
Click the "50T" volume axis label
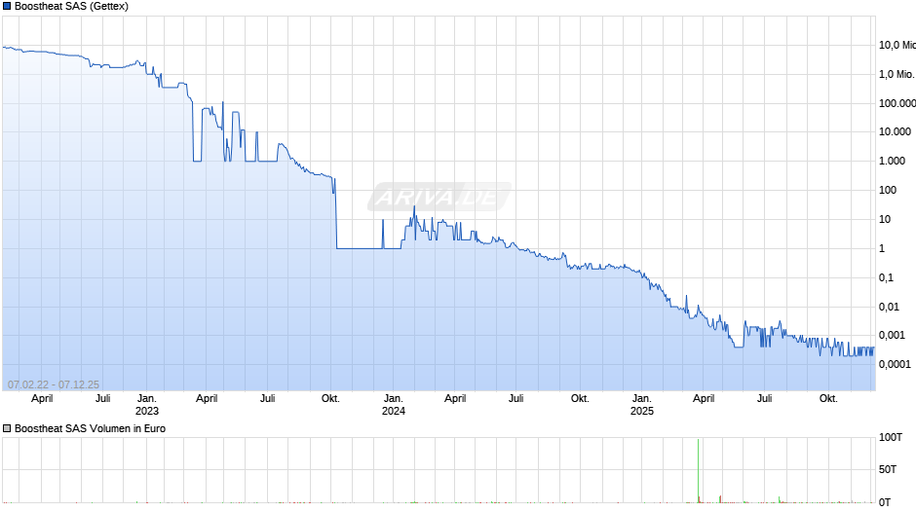click(x=889, y=469)
